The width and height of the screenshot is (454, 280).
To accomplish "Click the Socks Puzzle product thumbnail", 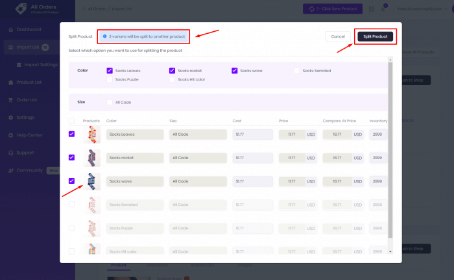I will 92,228.
